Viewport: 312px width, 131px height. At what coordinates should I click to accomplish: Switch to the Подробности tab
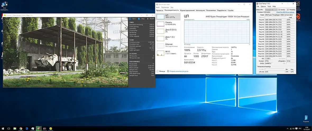pos(222,10)
